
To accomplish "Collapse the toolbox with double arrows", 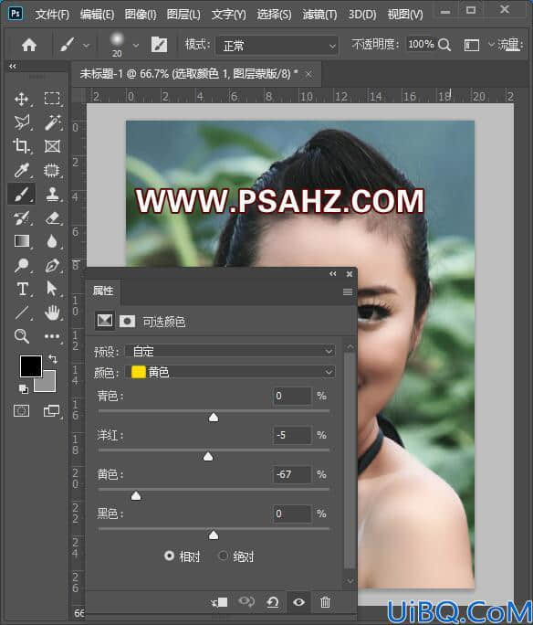I will pyautogui.click(x=13, y=66).
